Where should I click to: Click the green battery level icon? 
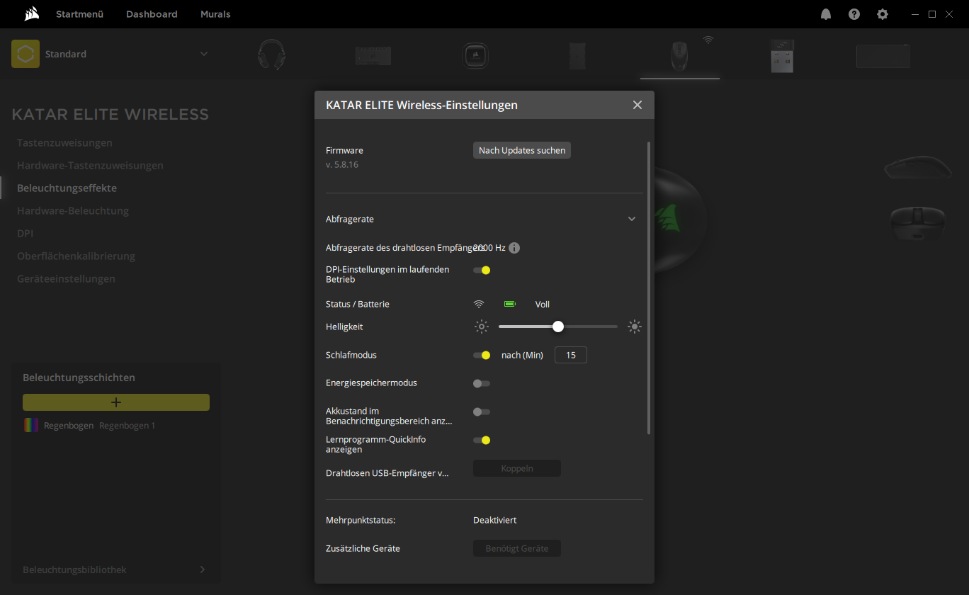pyautogui.click(x=509, y=305)
